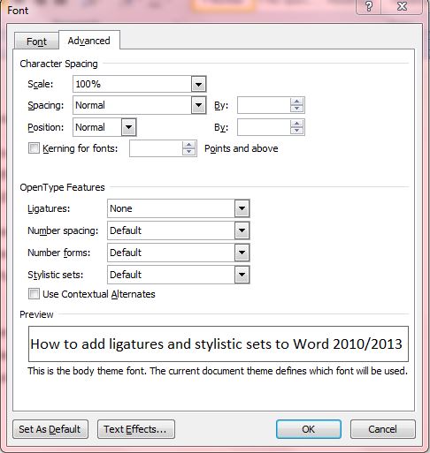
Task: Decrease the Position By value with down arrow
Action: pos(296,131)
